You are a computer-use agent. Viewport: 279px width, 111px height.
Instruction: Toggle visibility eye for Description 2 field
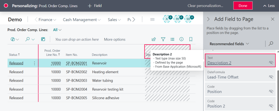click(x=271, y=63)
